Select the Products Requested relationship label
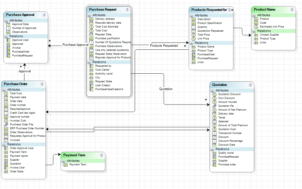The width and height of the screenshot is (302, 189). pos(164,46)
